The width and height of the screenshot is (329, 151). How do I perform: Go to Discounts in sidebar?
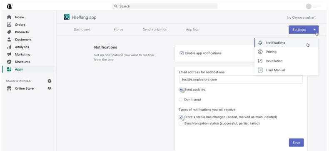pyautogui.click(x=22, y=62)
